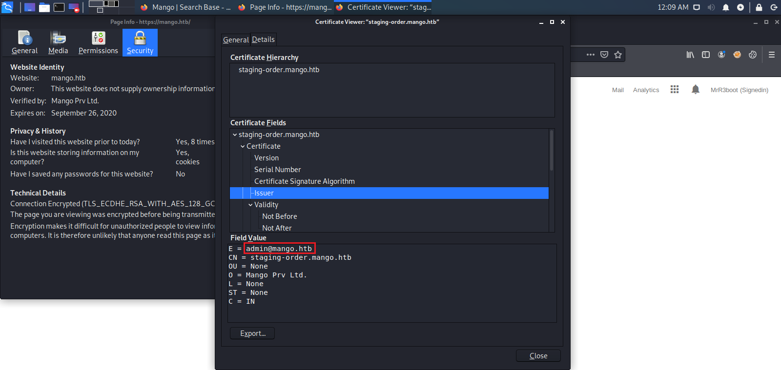This screenshot has height=370, width=781.
Task: Click the 'Yes, 8 times' visit value
Action: pyautogui.click(x=195, y=142)
